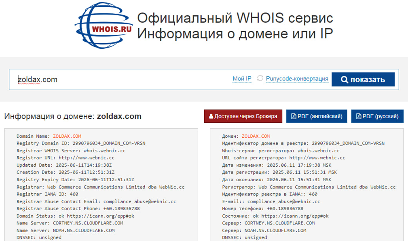Click the Сервер: CORTNEY.NS.CLOUDFLARE.COM line
The height and width of the screenshot is (241, 408).
click(x=268, y=223)
